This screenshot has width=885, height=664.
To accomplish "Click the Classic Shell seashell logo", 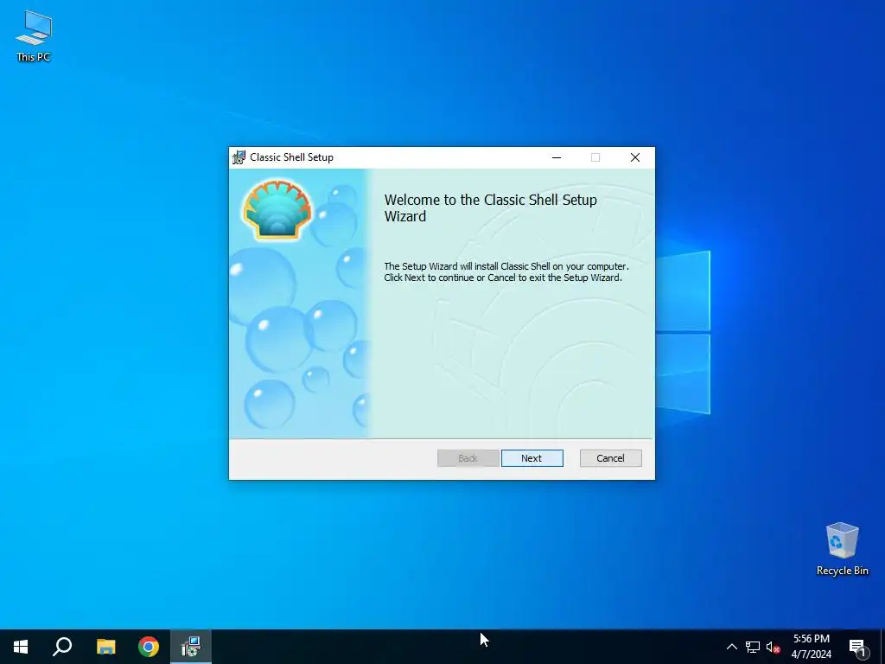I will pyautogui.click(x=277, y=209).
